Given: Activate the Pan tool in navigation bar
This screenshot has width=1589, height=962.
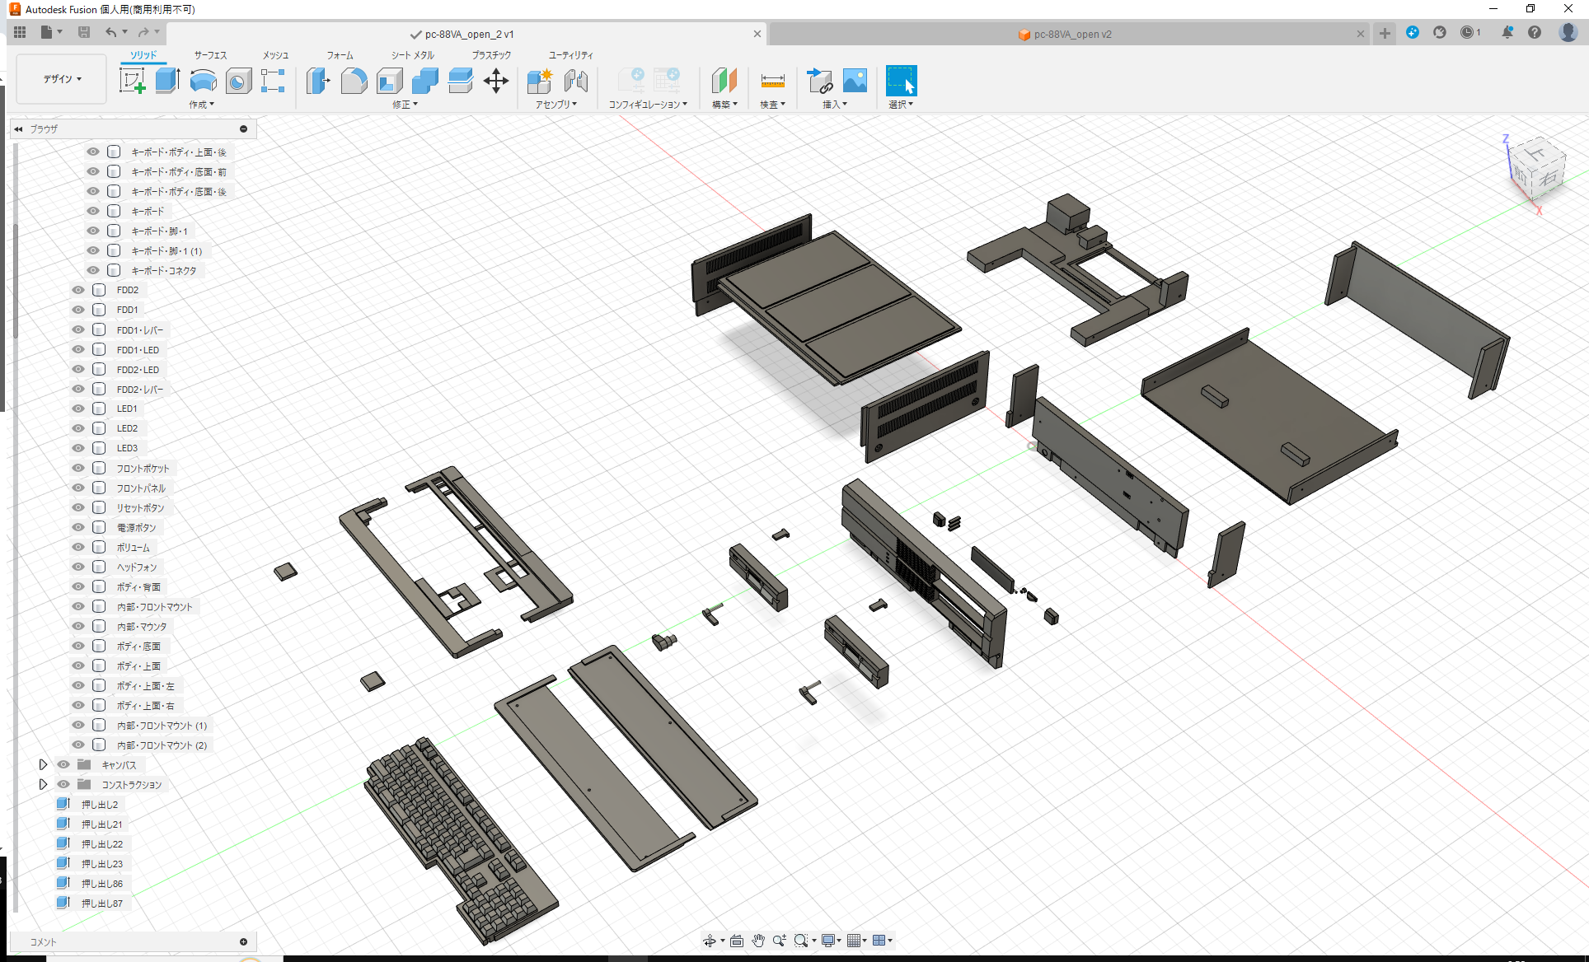Looking at the screenshot, I should [x=757, y=940].
